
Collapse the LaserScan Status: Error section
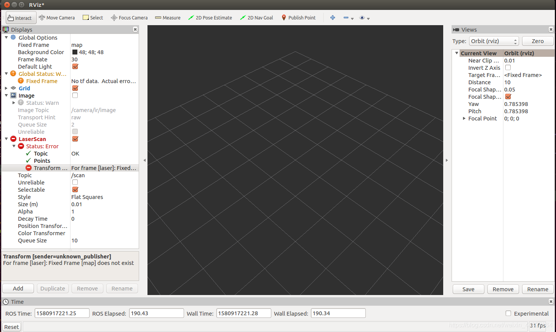(x=14, y=146)
